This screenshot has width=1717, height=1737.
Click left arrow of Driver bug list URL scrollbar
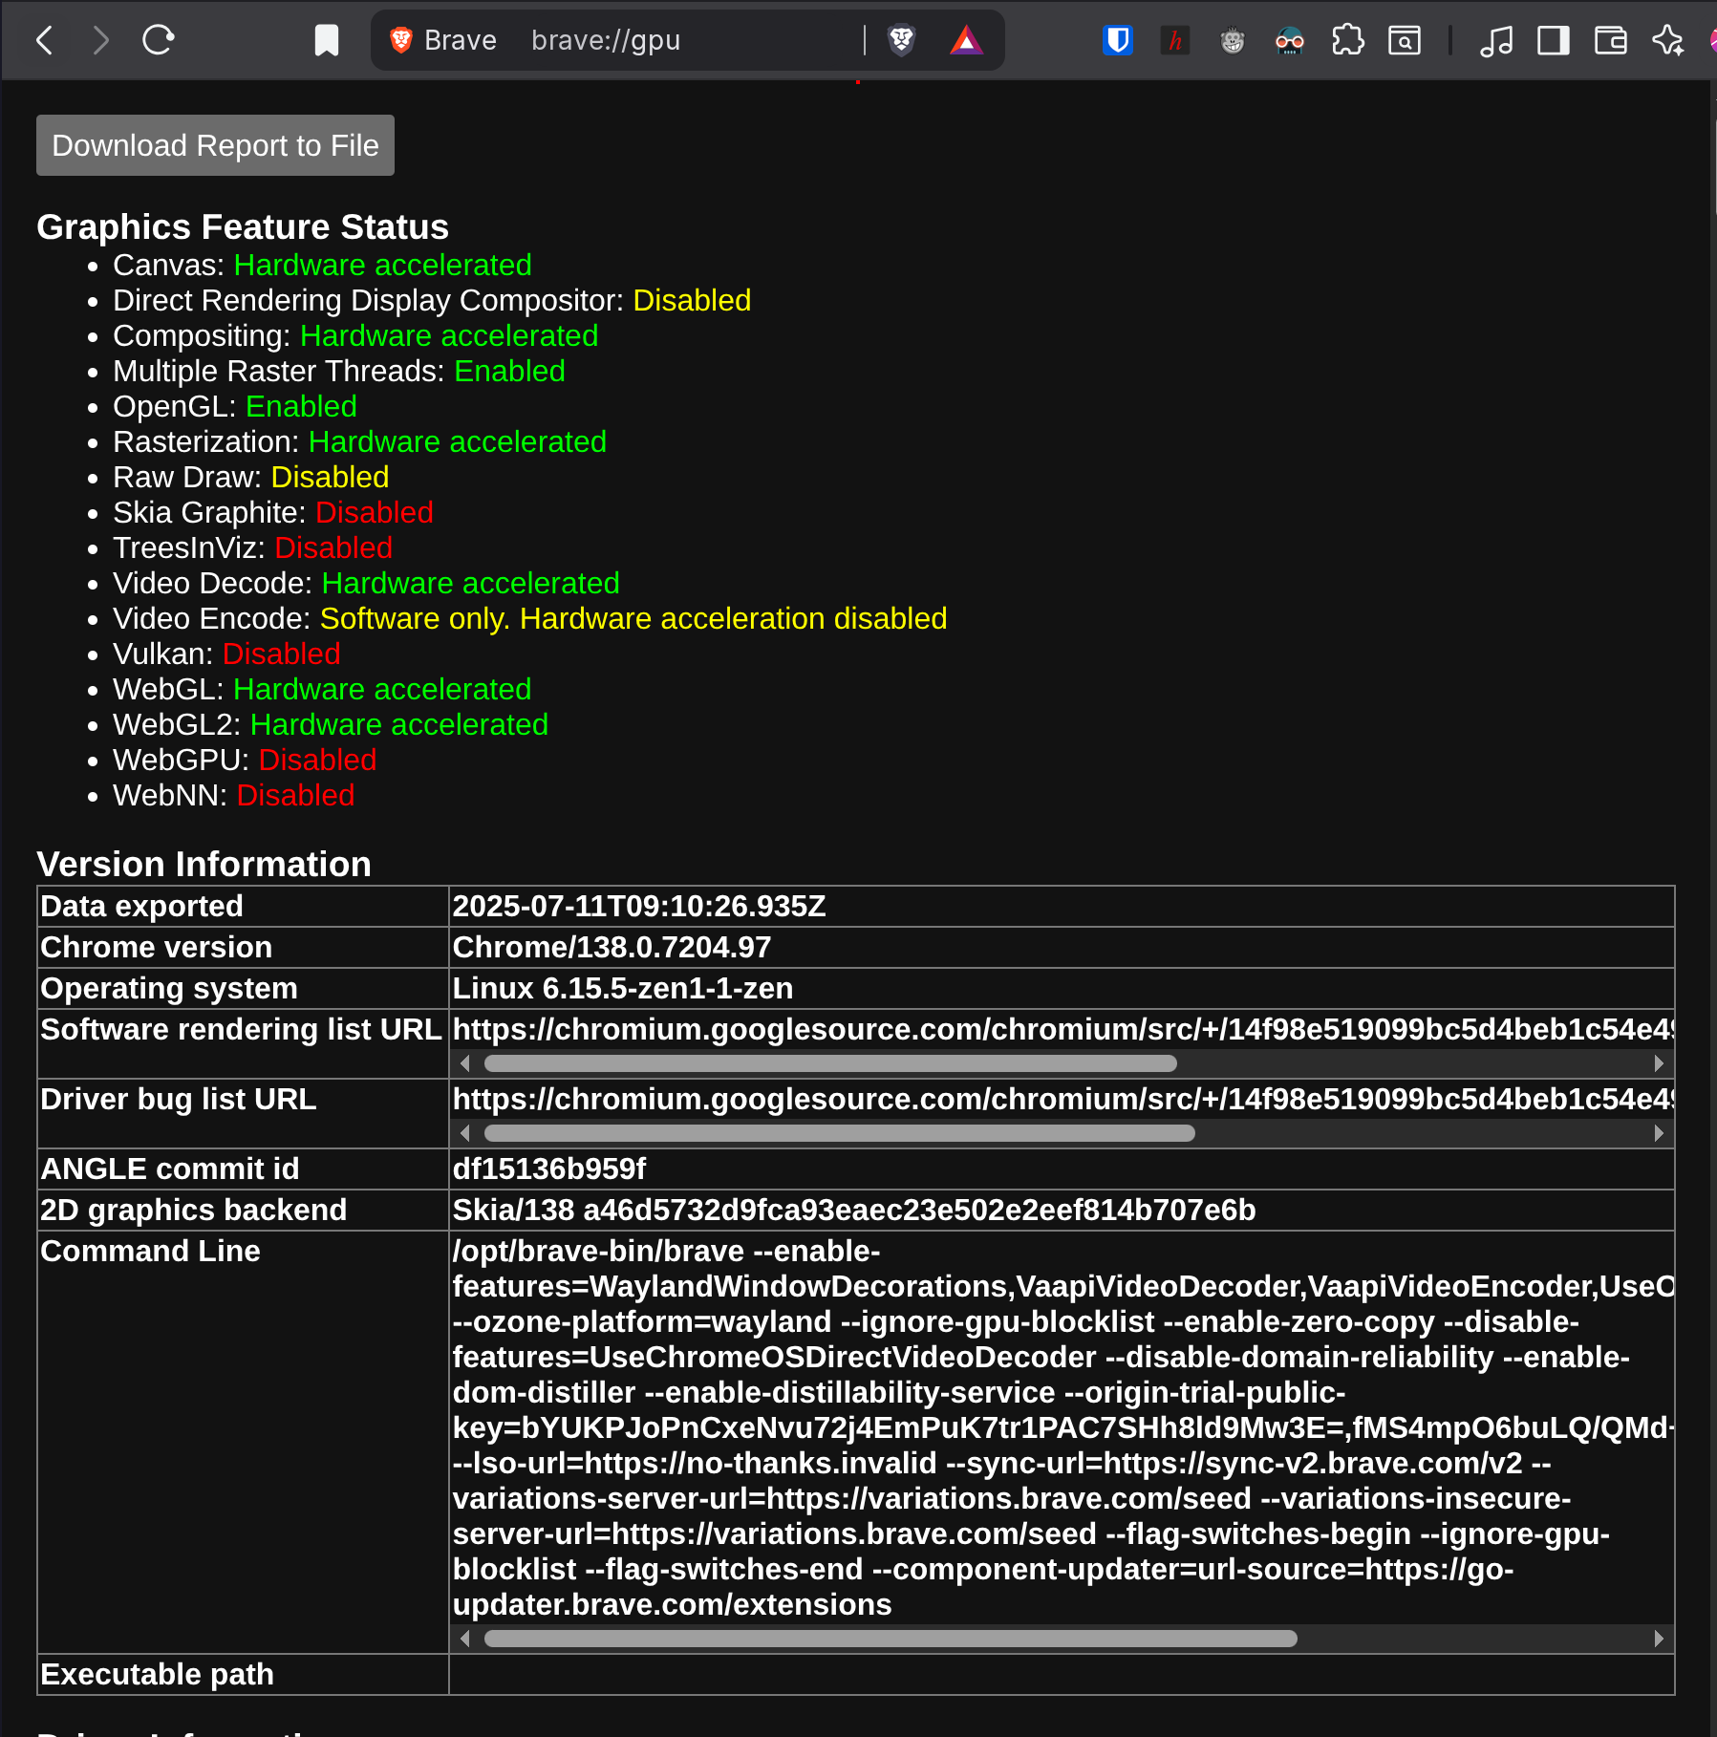click(465, 1133)
